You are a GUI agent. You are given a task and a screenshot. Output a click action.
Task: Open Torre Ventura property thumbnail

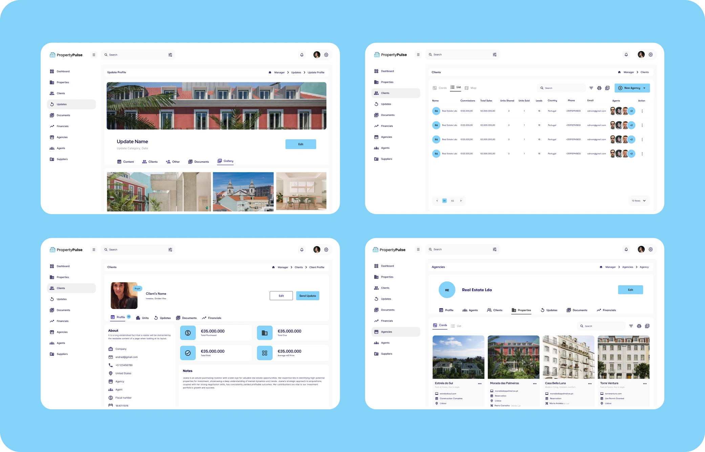(624, 357)
